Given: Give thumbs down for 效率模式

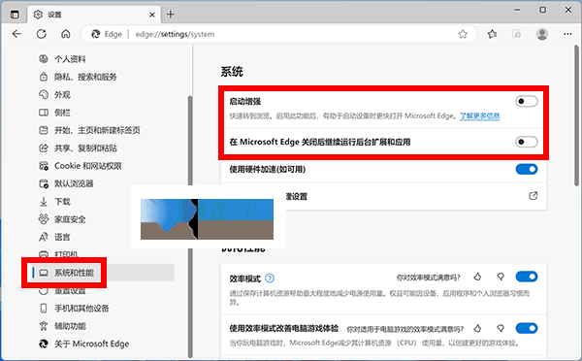Looking at the screenshot, I should pos(501,277).
